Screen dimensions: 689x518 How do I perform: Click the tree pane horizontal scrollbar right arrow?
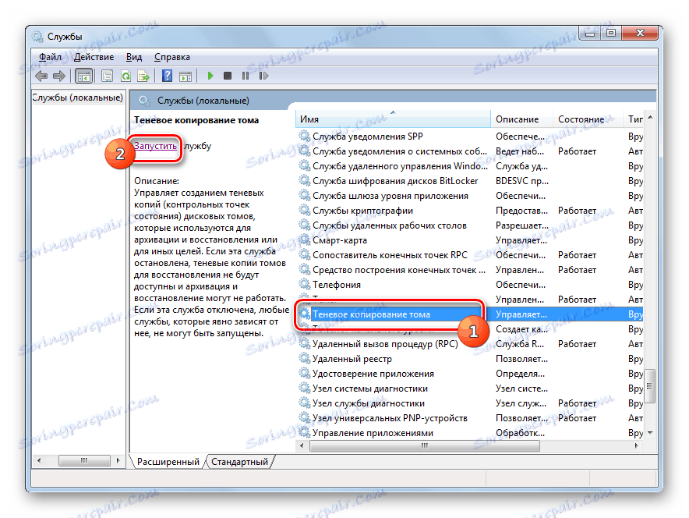click(118, 460)
